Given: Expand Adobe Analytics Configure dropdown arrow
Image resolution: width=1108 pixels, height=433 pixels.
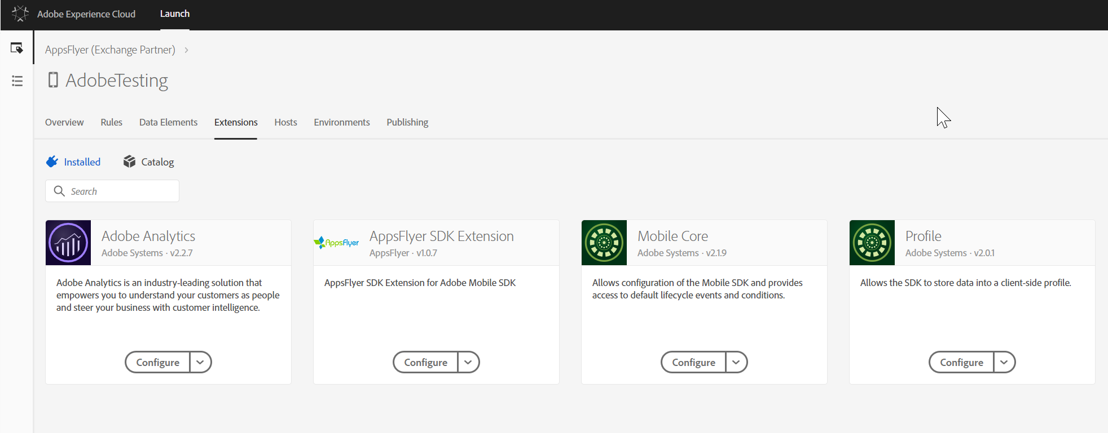Looking at the screenshot, I should click(x=200, y=362).
